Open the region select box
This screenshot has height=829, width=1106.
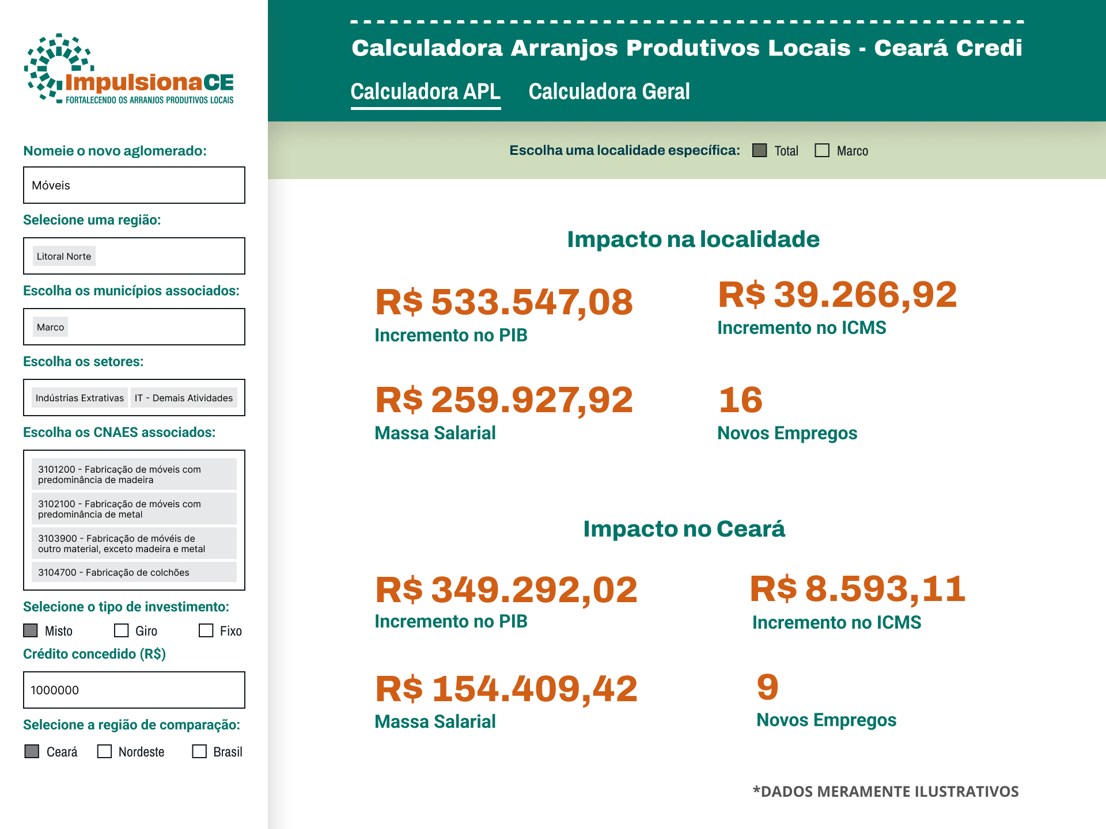pos(134,256)
